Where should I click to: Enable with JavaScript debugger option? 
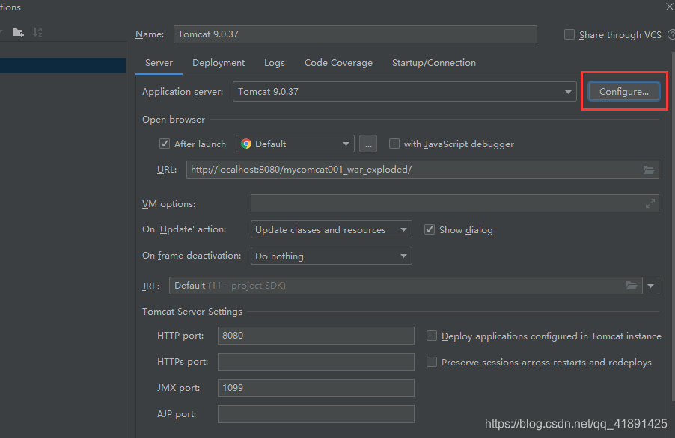[394, 144]
